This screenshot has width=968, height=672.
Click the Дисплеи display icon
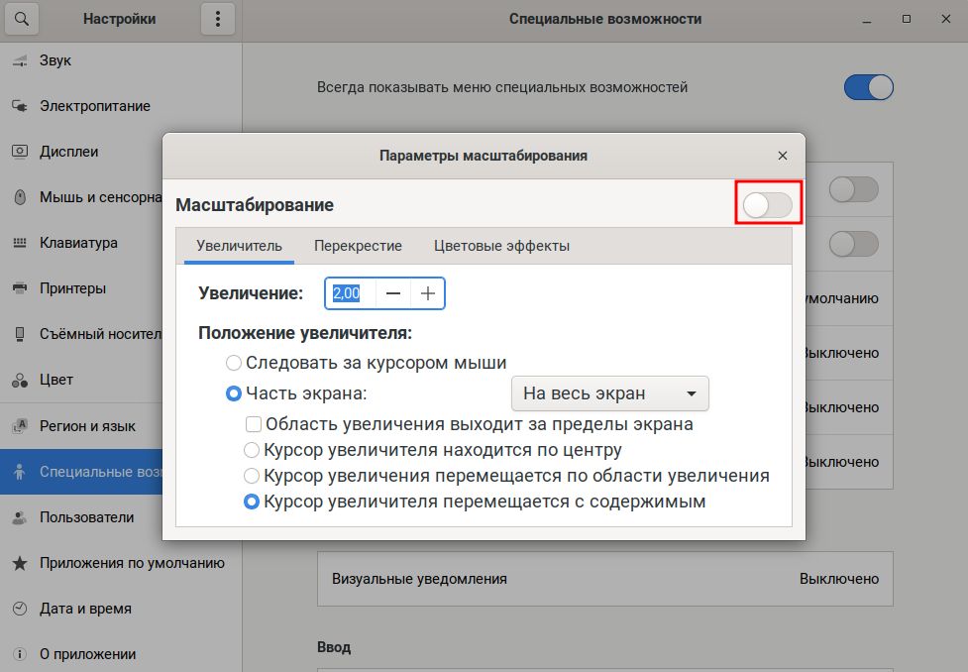(x=20, y=152)
